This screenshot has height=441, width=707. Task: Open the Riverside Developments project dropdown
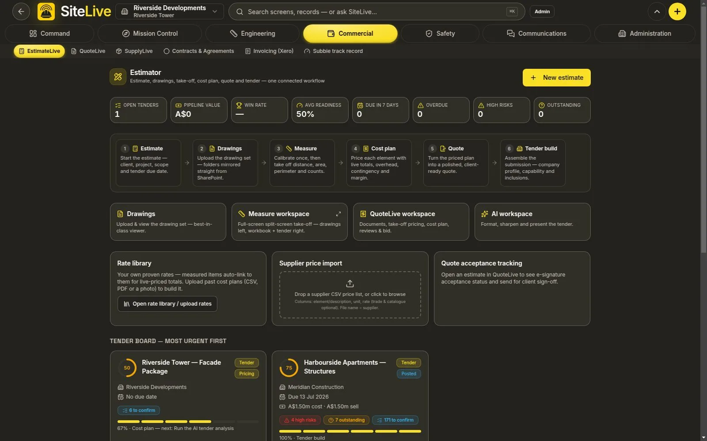(170, 11)
